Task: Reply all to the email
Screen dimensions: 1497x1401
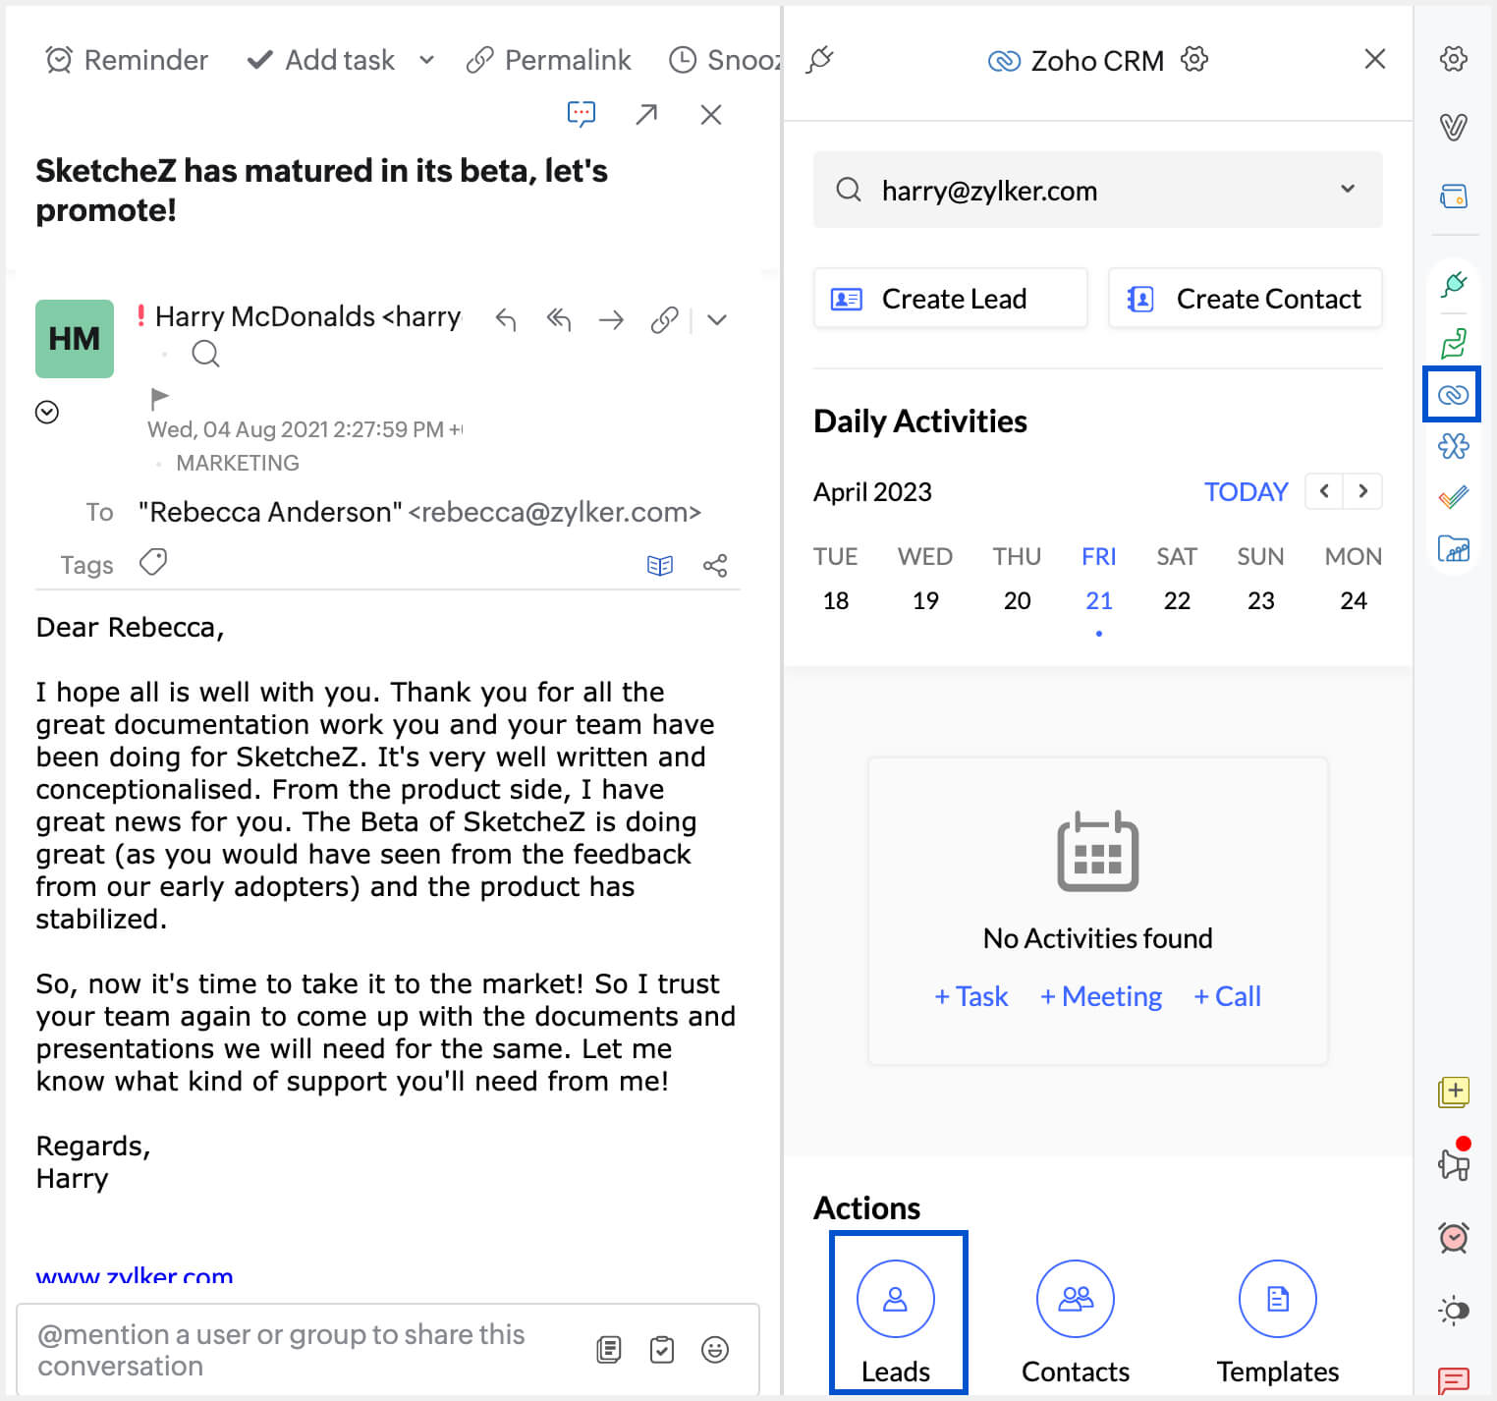Action: pyautogui.click(x=559, y=319)
